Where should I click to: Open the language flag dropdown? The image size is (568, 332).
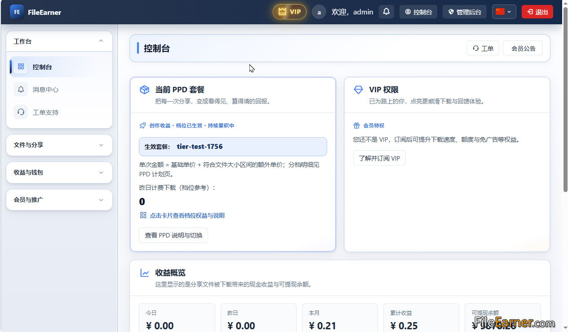pyautogui.click(x=504, y=12)
